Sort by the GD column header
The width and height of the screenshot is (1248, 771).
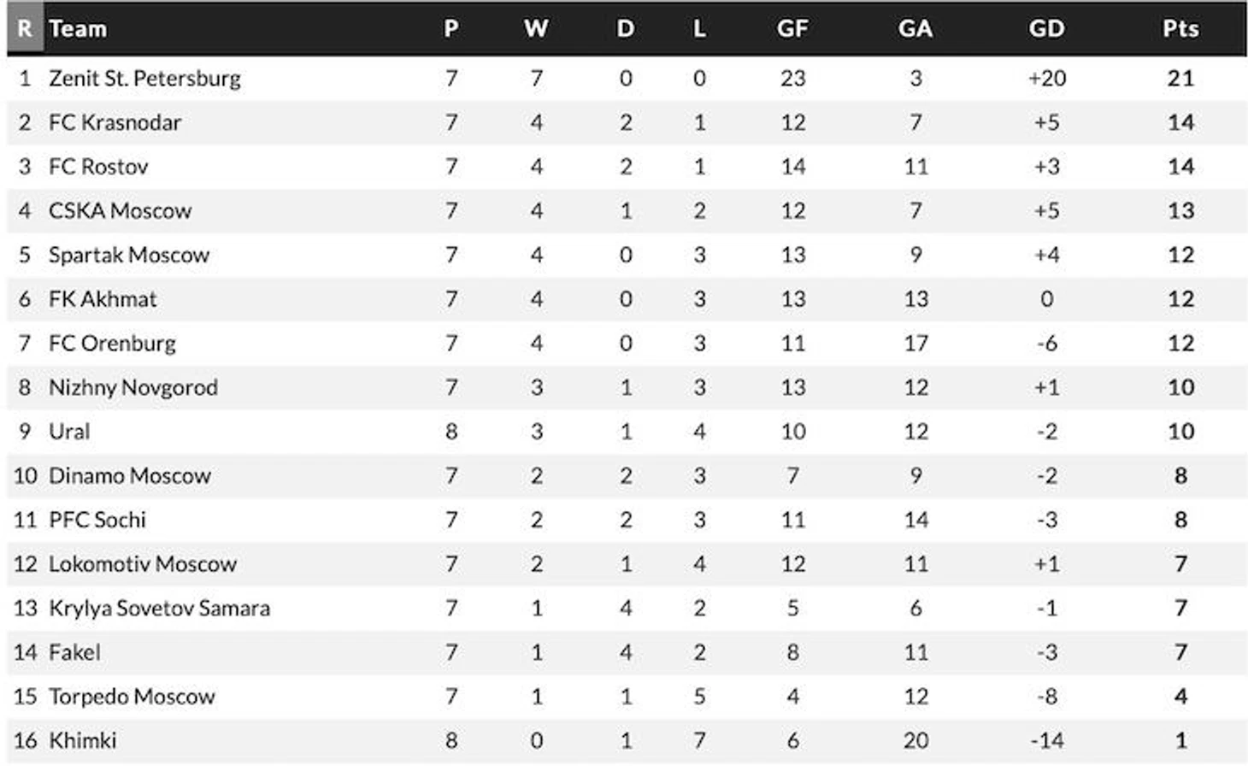pos(1046,28)
